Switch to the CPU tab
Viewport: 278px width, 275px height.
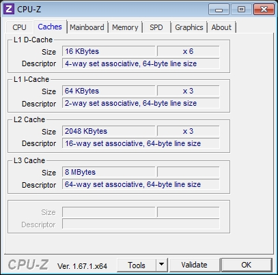(19, 27)
